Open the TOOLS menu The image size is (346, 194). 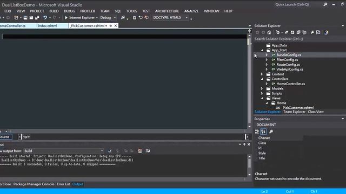132,11
